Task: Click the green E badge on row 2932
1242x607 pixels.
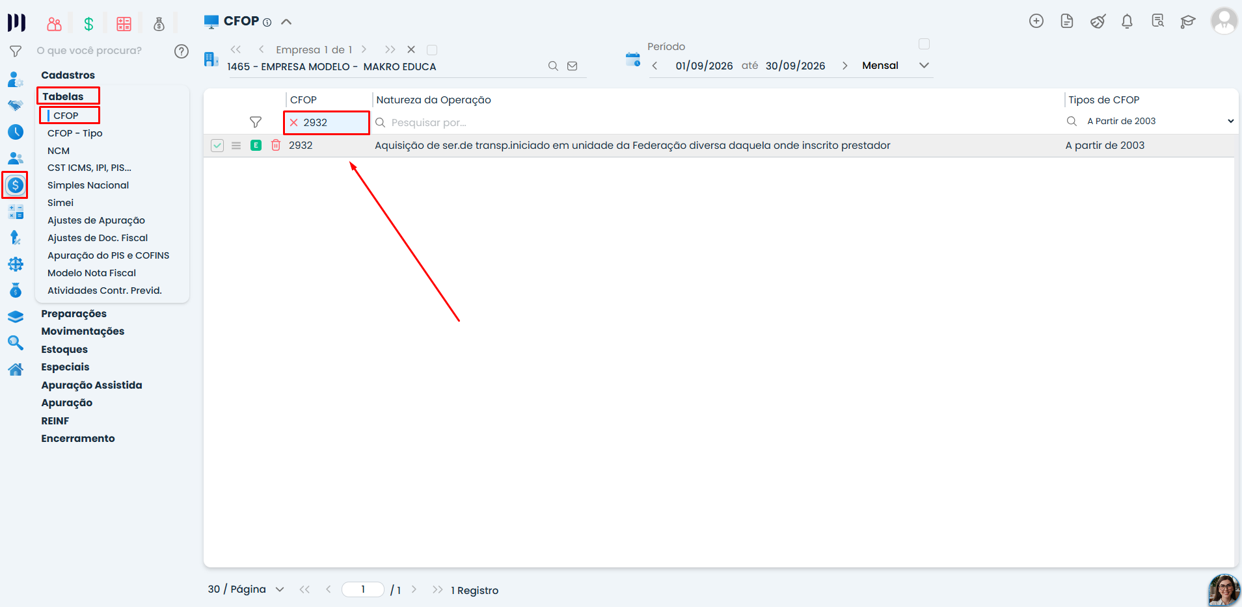Action: point(256,146)
